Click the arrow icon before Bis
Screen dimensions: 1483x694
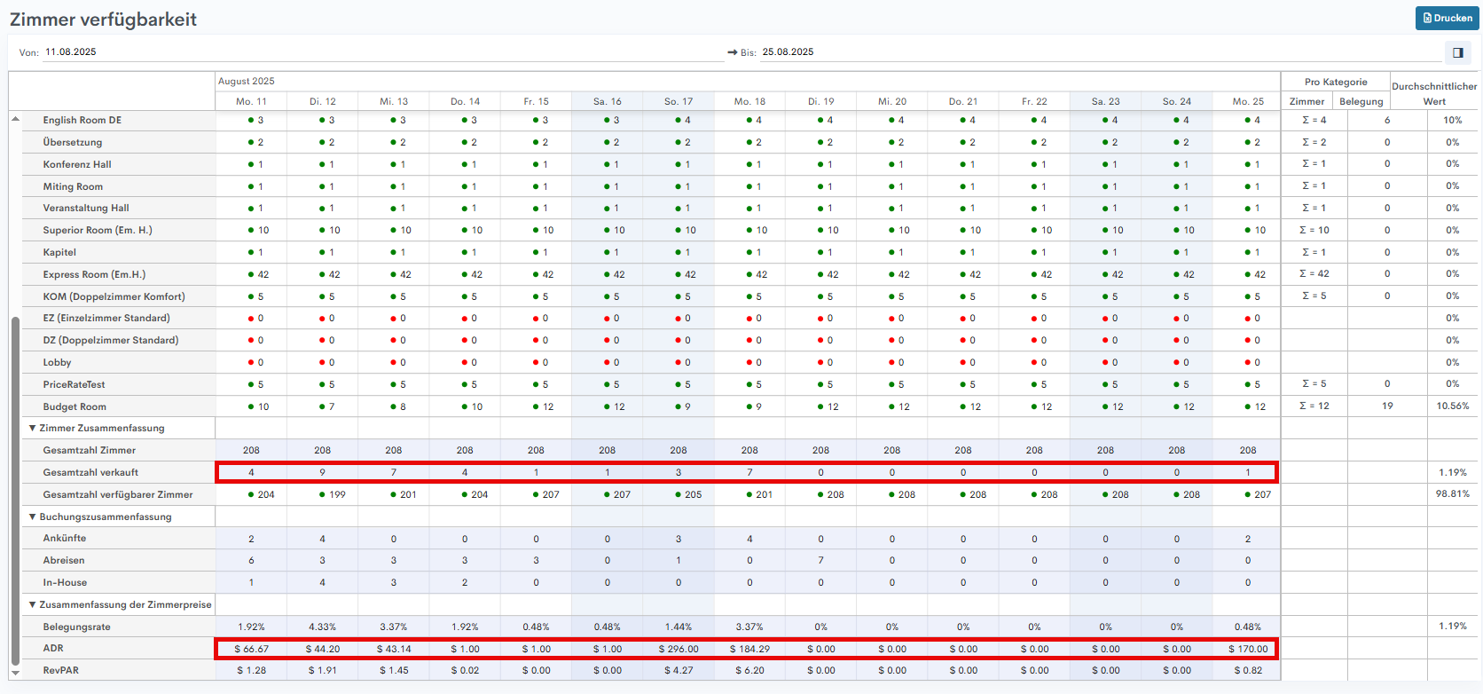click(733, 52)
